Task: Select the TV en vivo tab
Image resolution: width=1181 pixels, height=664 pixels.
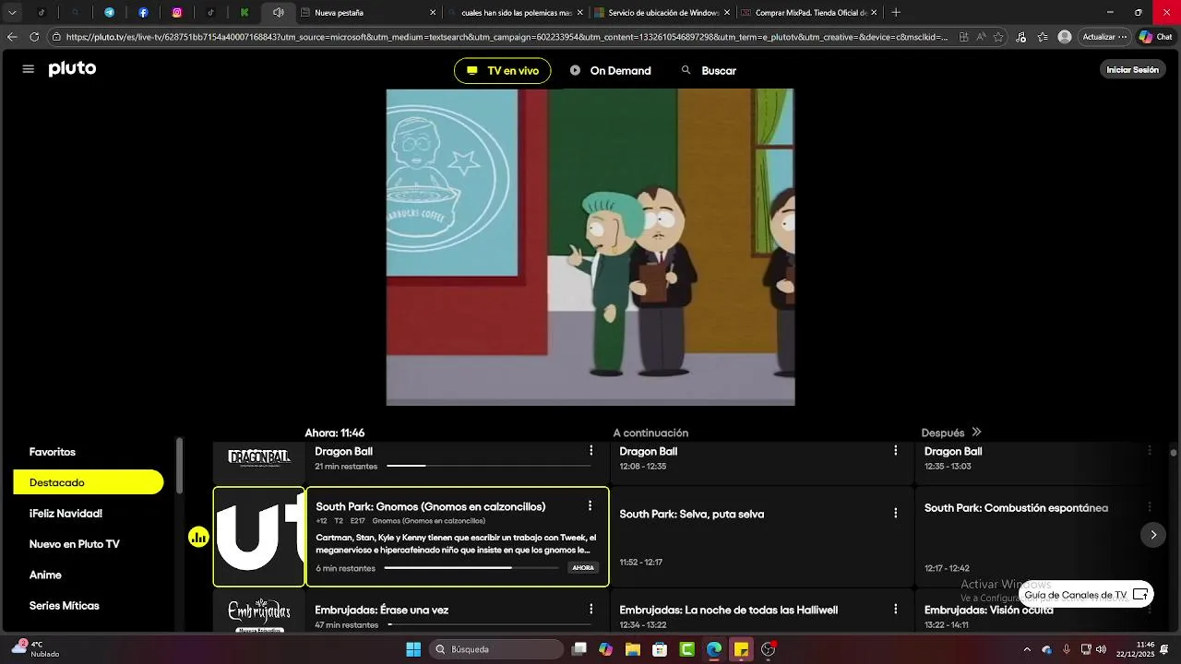Action: [x=503, y=71]
